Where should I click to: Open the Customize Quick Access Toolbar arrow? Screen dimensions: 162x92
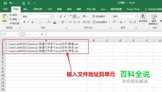tap(34, 3)
